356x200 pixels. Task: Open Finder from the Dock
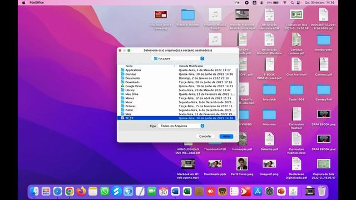click(x=34, y=191)
